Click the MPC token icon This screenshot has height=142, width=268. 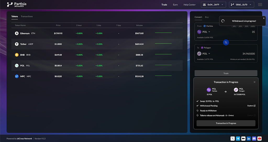click(x=16, y=76)
